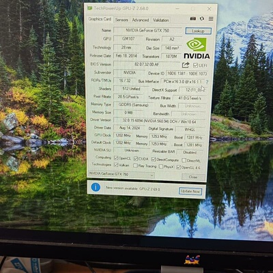Click the Die Size value 148 mm²
Image resolution: width=273 pixels, height=273 pixels.
pos(172,48)
